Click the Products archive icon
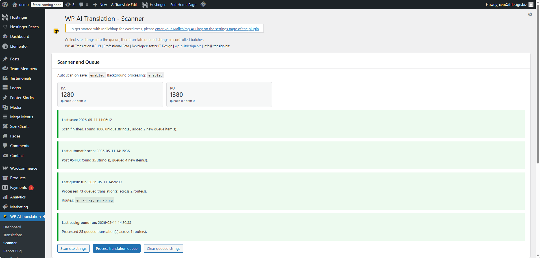The image size is (540, 258). [x=5, y=178]
